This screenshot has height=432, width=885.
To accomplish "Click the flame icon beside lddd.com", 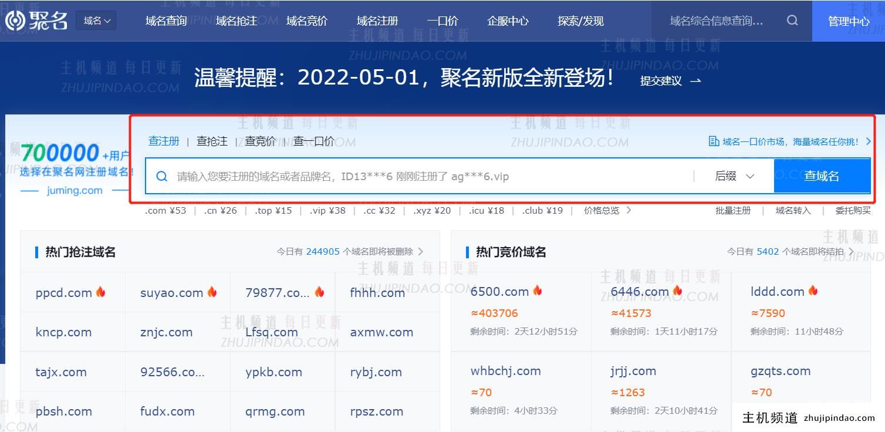I will pyautogui.click(x=813, y=291).
